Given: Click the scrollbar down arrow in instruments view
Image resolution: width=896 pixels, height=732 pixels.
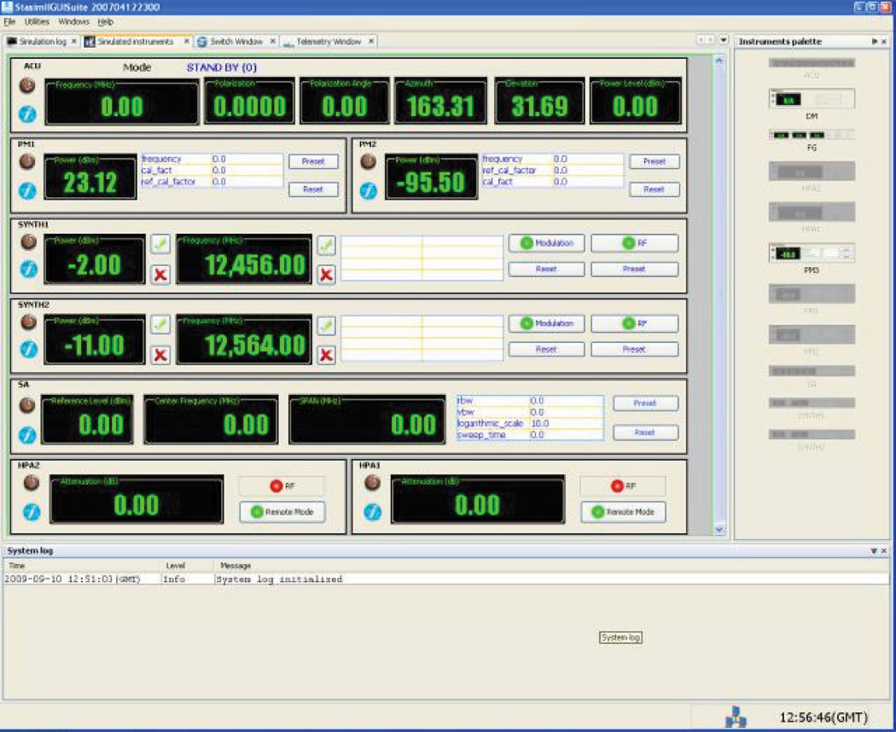Looking at the screenshot, I should 719,530.
